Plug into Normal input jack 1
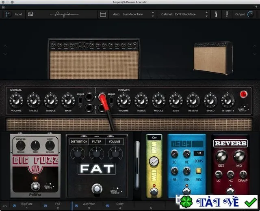The height and width of the screenshot is (211, 260). [89, 97]
